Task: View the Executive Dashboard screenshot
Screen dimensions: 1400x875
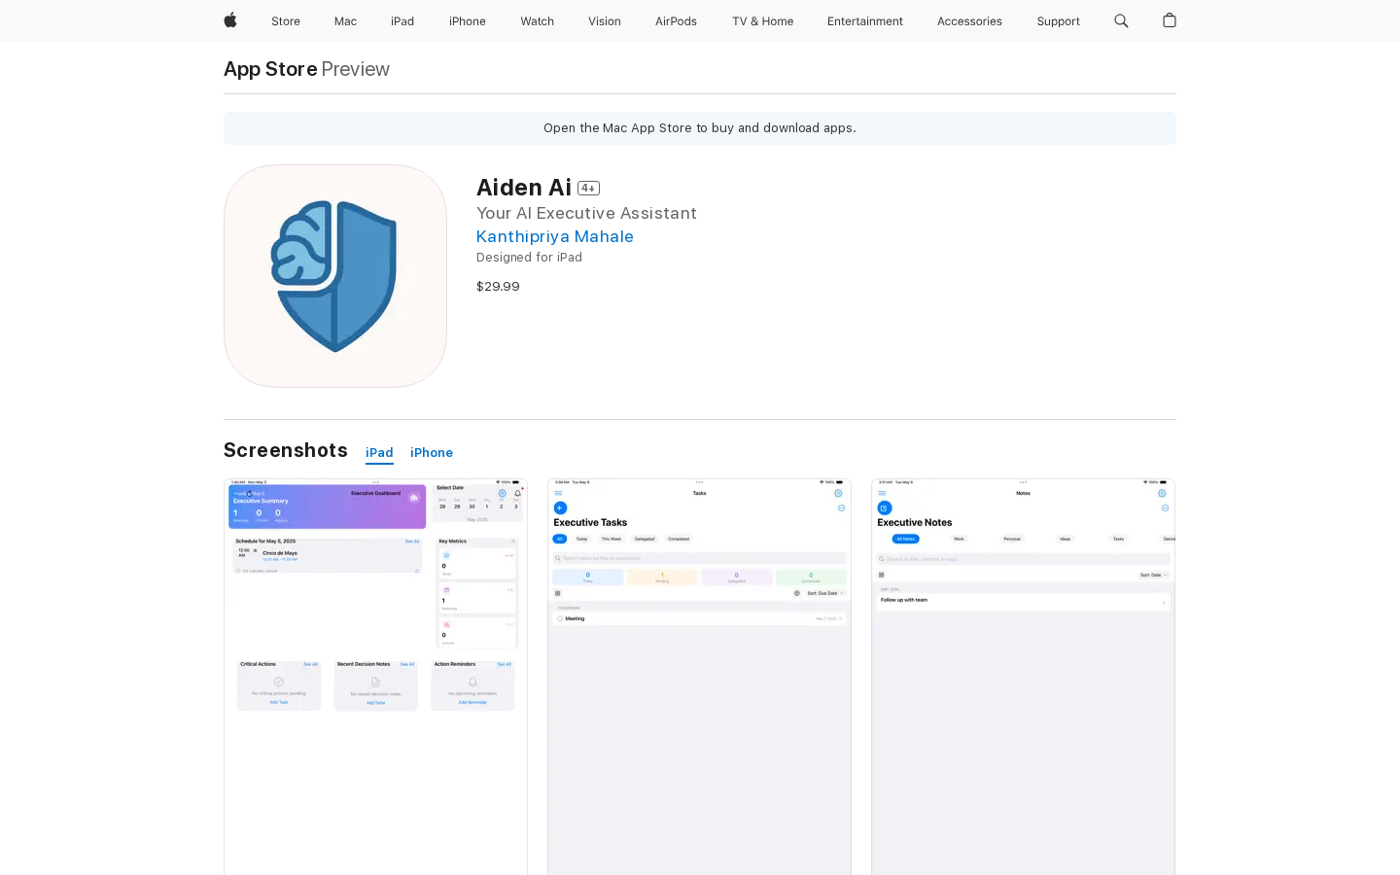Action: tap(375, 677)
